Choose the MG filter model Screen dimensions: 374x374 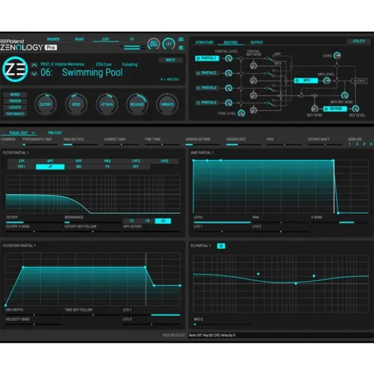point(79,166)
